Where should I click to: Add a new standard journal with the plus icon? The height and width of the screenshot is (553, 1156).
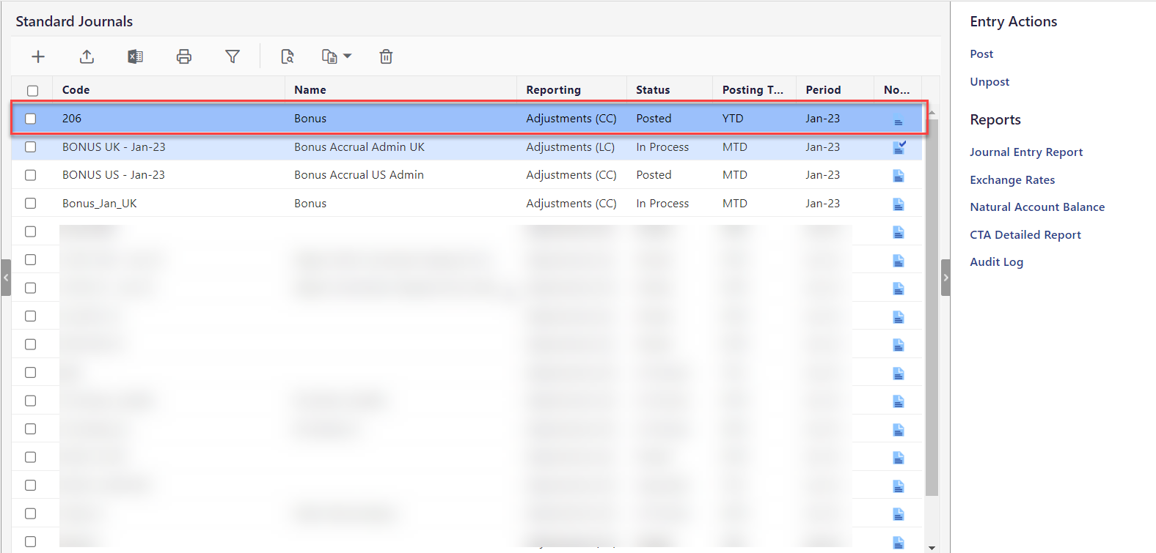coord(38,56)
